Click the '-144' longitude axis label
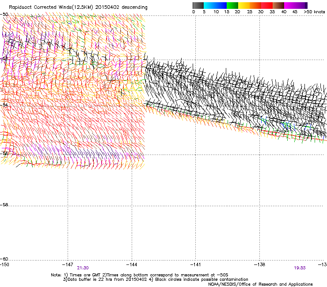 tap(132, 264)
